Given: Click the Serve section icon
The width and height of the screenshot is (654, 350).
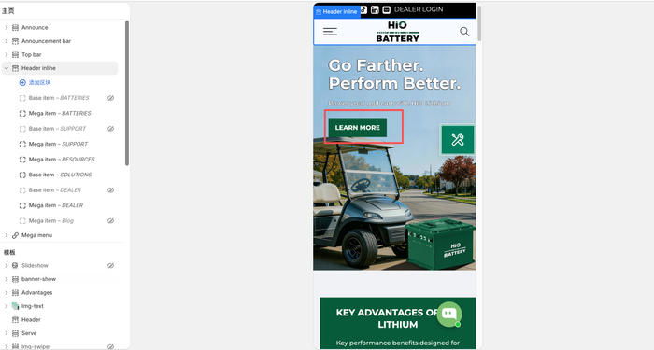Looking at the screenshot, I should [x=16, y=333].
